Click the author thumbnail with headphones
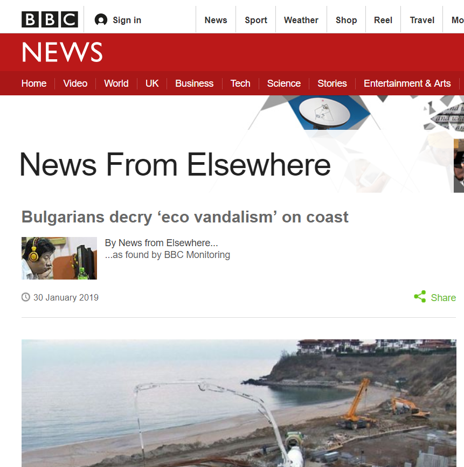The width and height of the screenshot is (464, 467). click(x=59, y=258)
